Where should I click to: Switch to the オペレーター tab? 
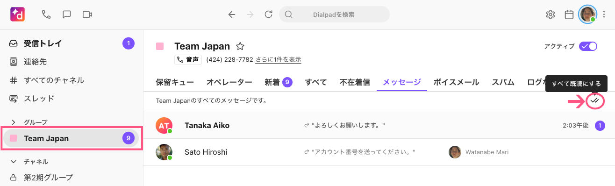pos(229,83)
